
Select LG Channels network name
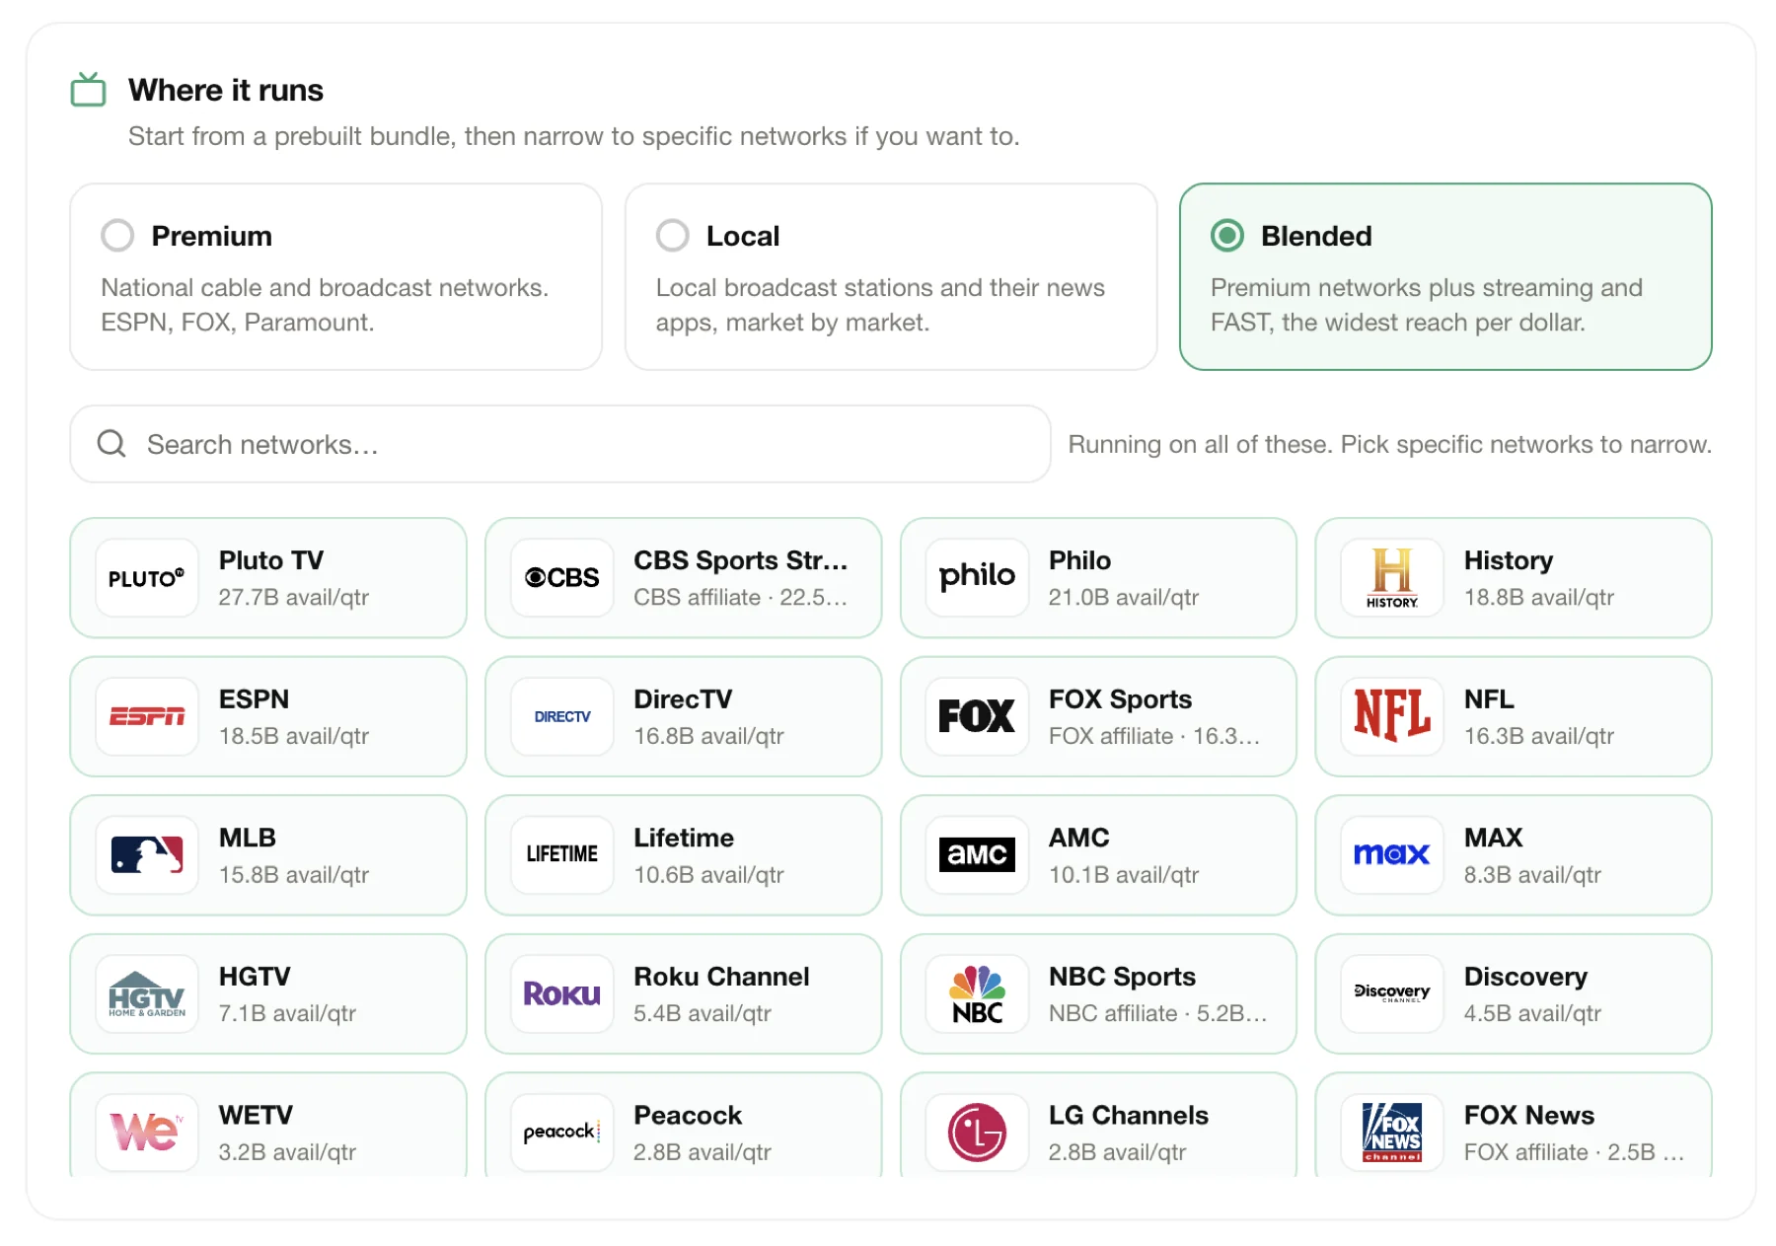[1129, 1115]
